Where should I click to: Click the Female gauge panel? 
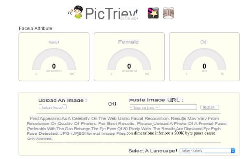coord(129,57)
